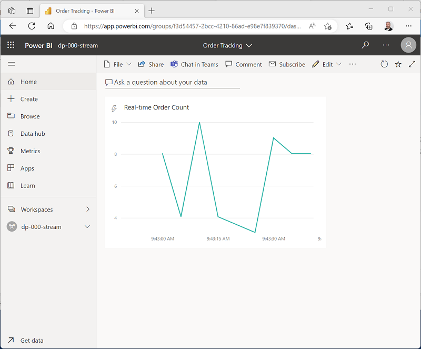Click the Real-time Order Count tile title
Image resolution: width=421 pixels, height=349 pixels.
[x=156, y=107]
